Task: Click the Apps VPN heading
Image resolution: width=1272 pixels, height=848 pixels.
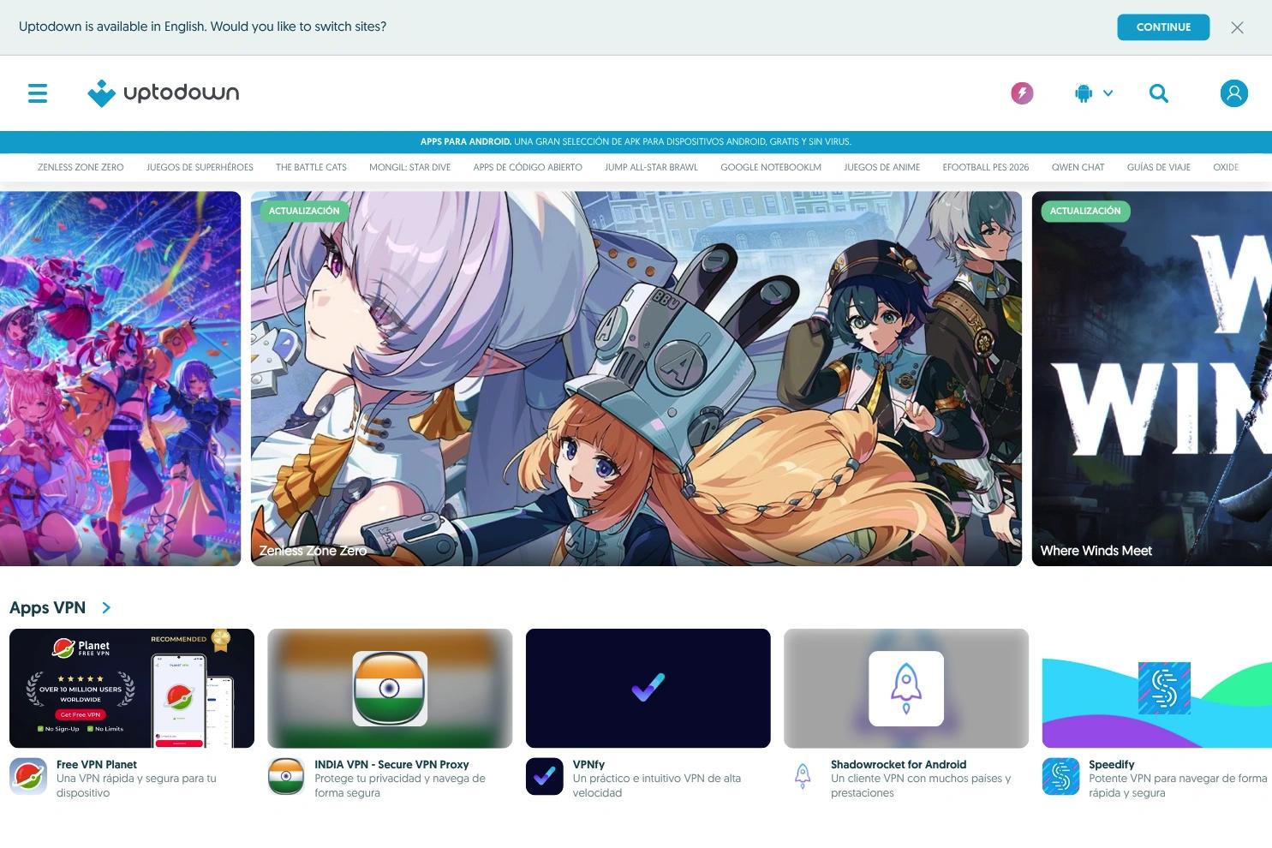Action: (47, 607)
